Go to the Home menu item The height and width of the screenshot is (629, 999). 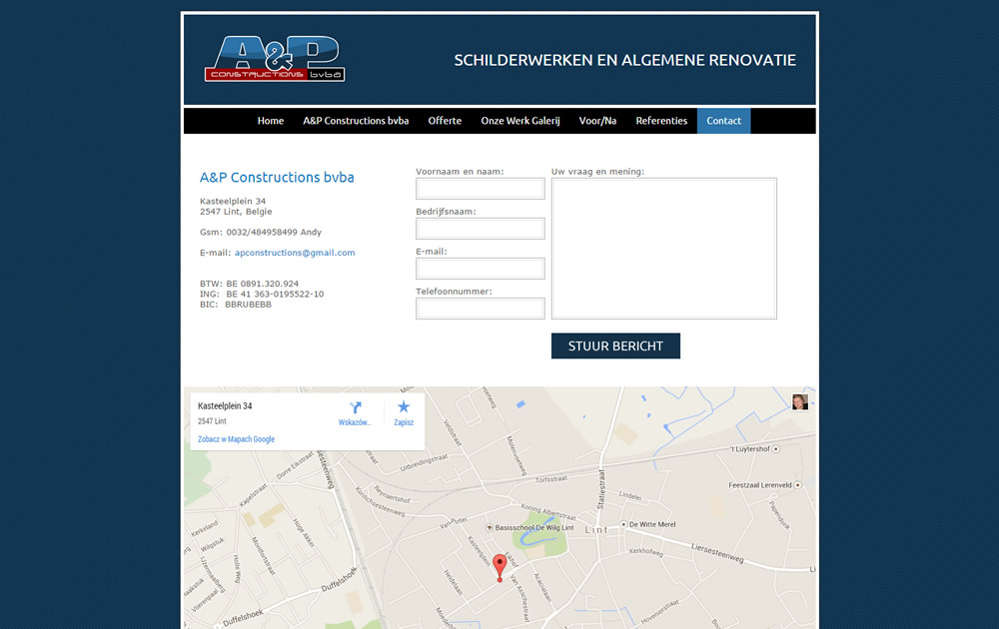[x=271, y=121]
